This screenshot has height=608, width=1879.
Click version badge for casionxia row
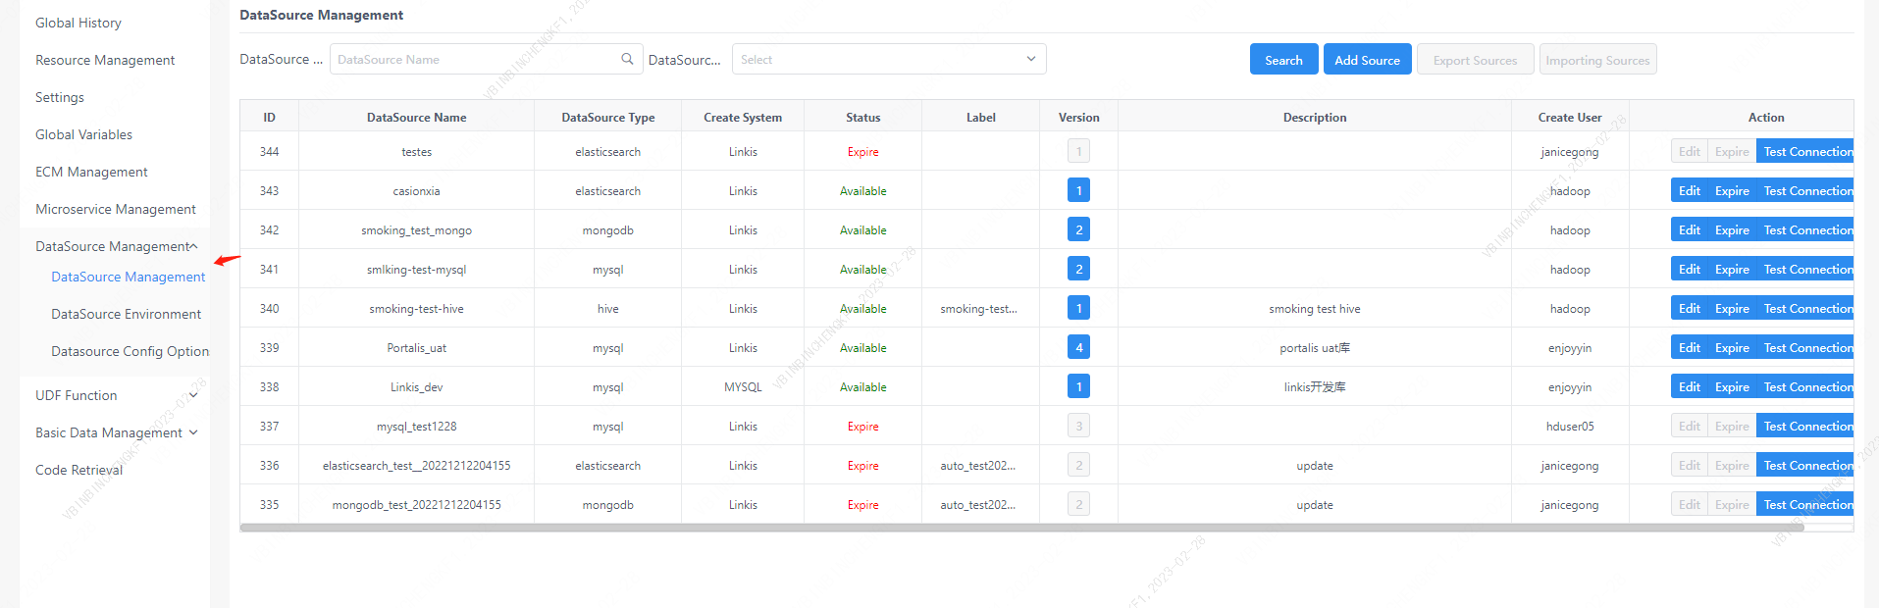[1078, 190]
